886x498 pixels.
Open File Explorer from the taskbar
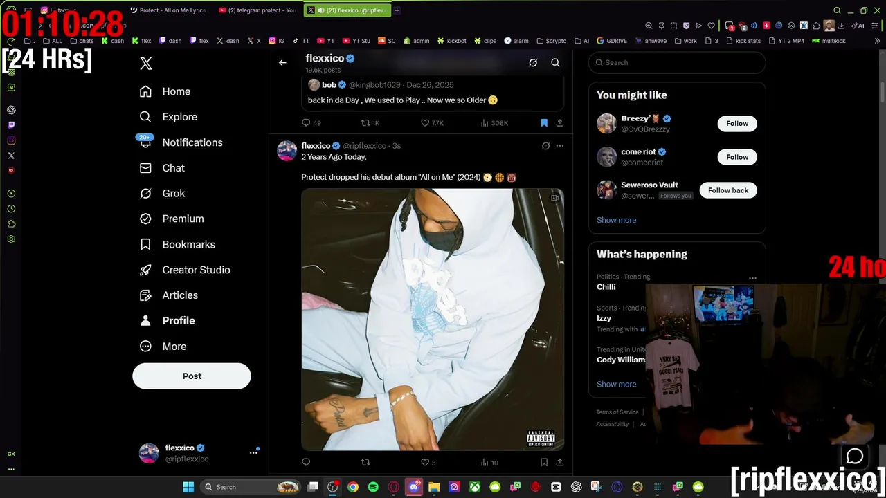click(x=434, y=487)
